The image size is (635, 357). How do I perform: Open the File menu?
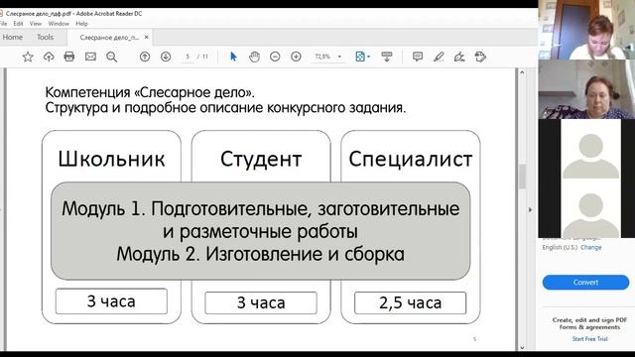pyautogui.click(x=3, y=24)
